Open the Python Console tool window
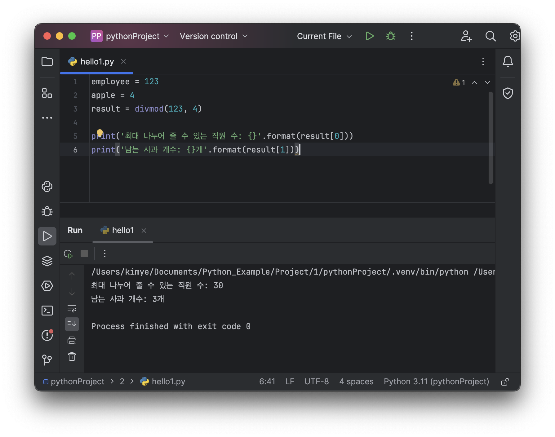 point(47,187)
